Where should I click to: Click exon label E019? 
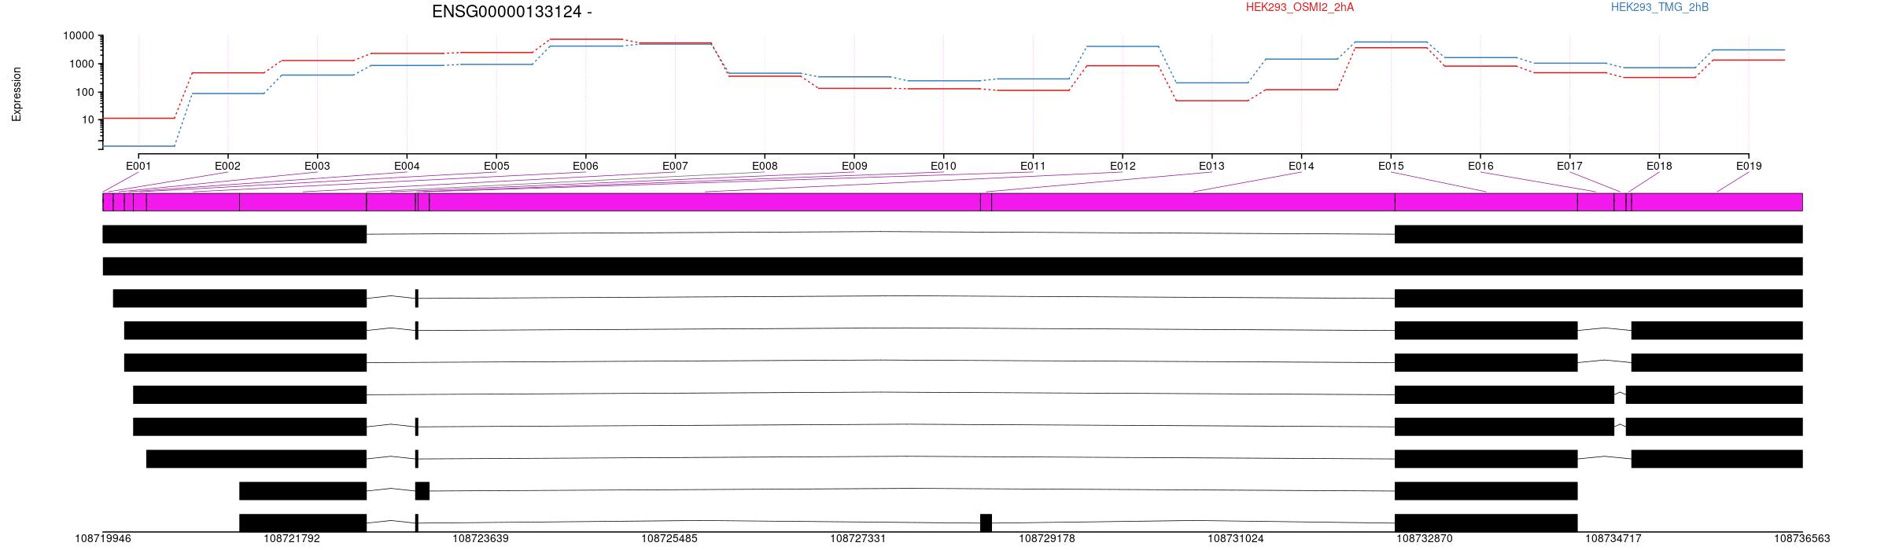tap(1749, 166)
